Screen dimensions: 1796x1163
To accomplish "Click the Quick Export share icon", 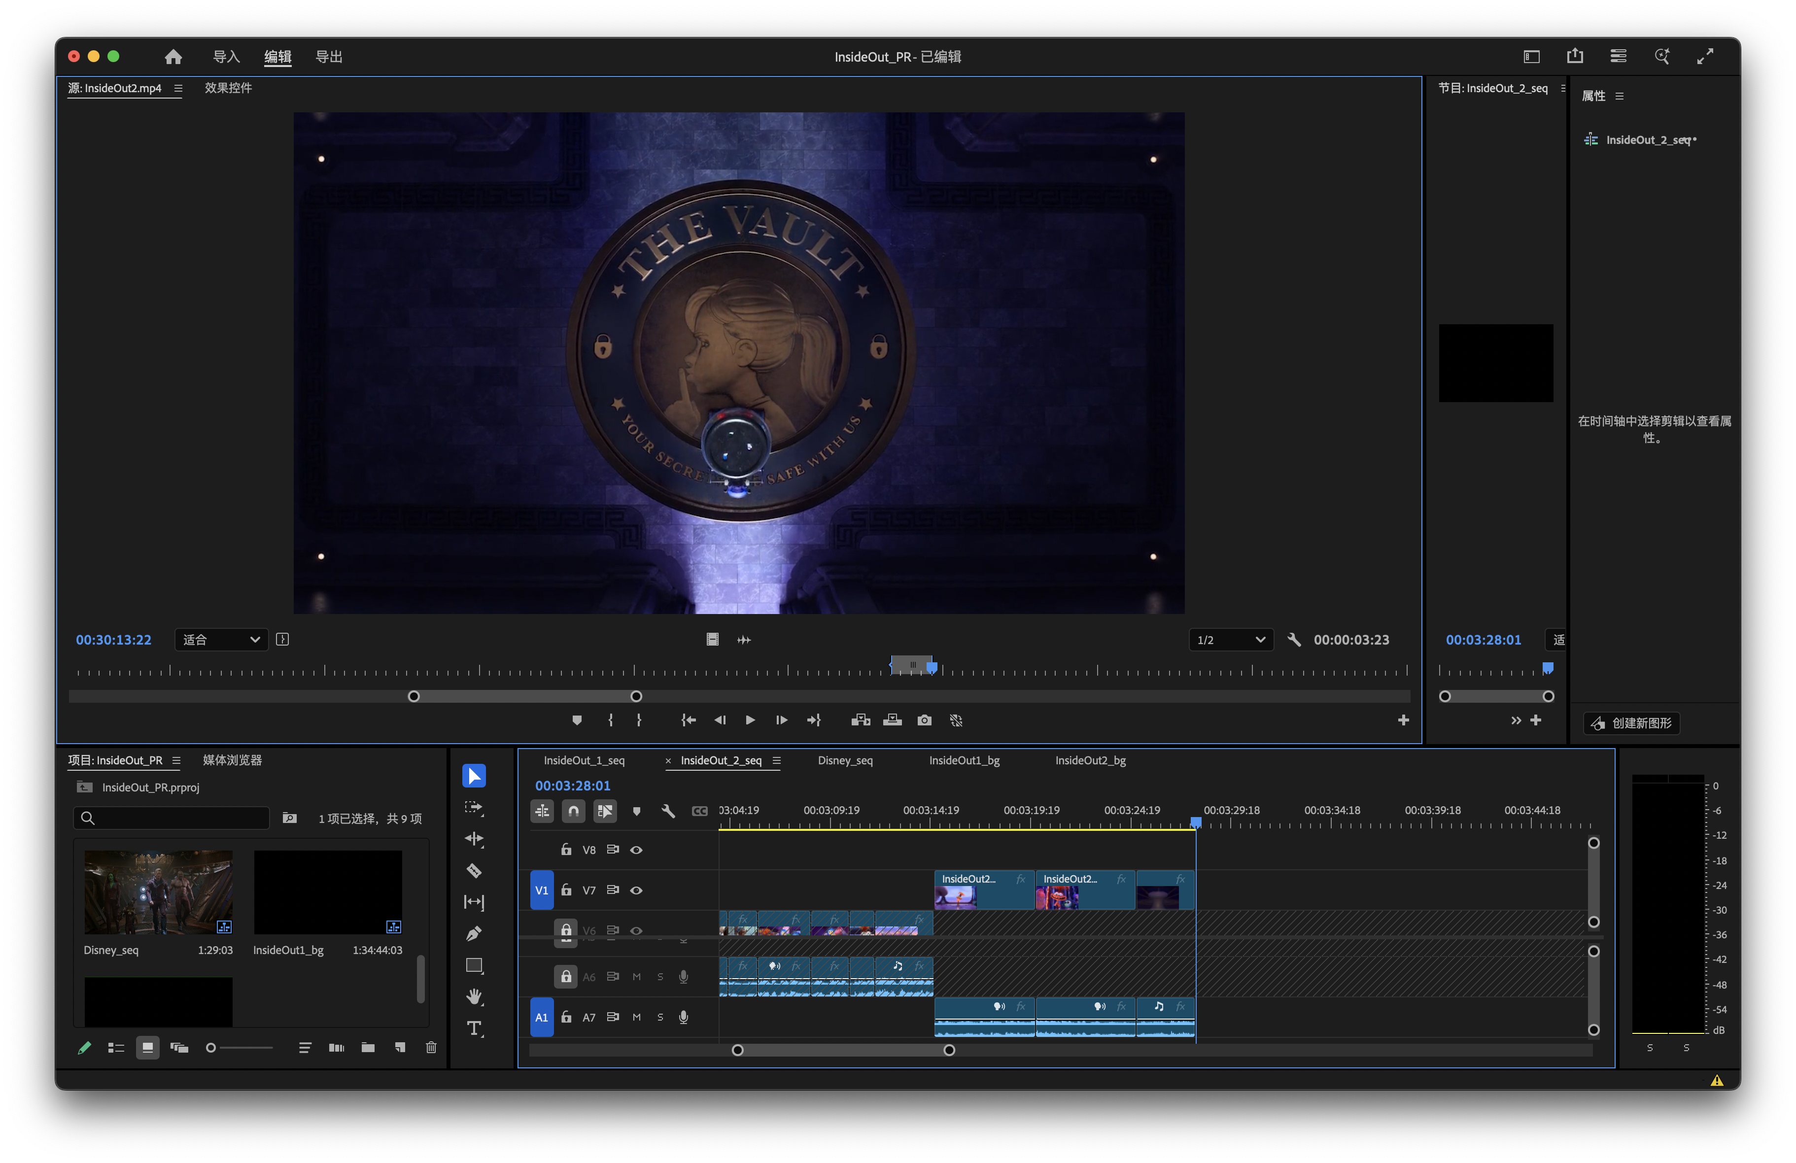I will click(x=1575, y=56).
